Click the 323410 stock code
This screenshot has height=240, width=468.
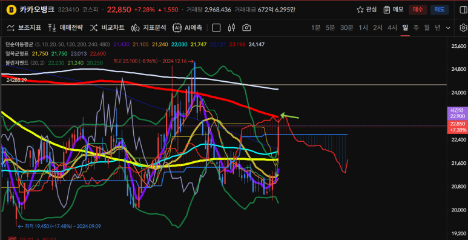pyautogui.click(x=68, y=10)
